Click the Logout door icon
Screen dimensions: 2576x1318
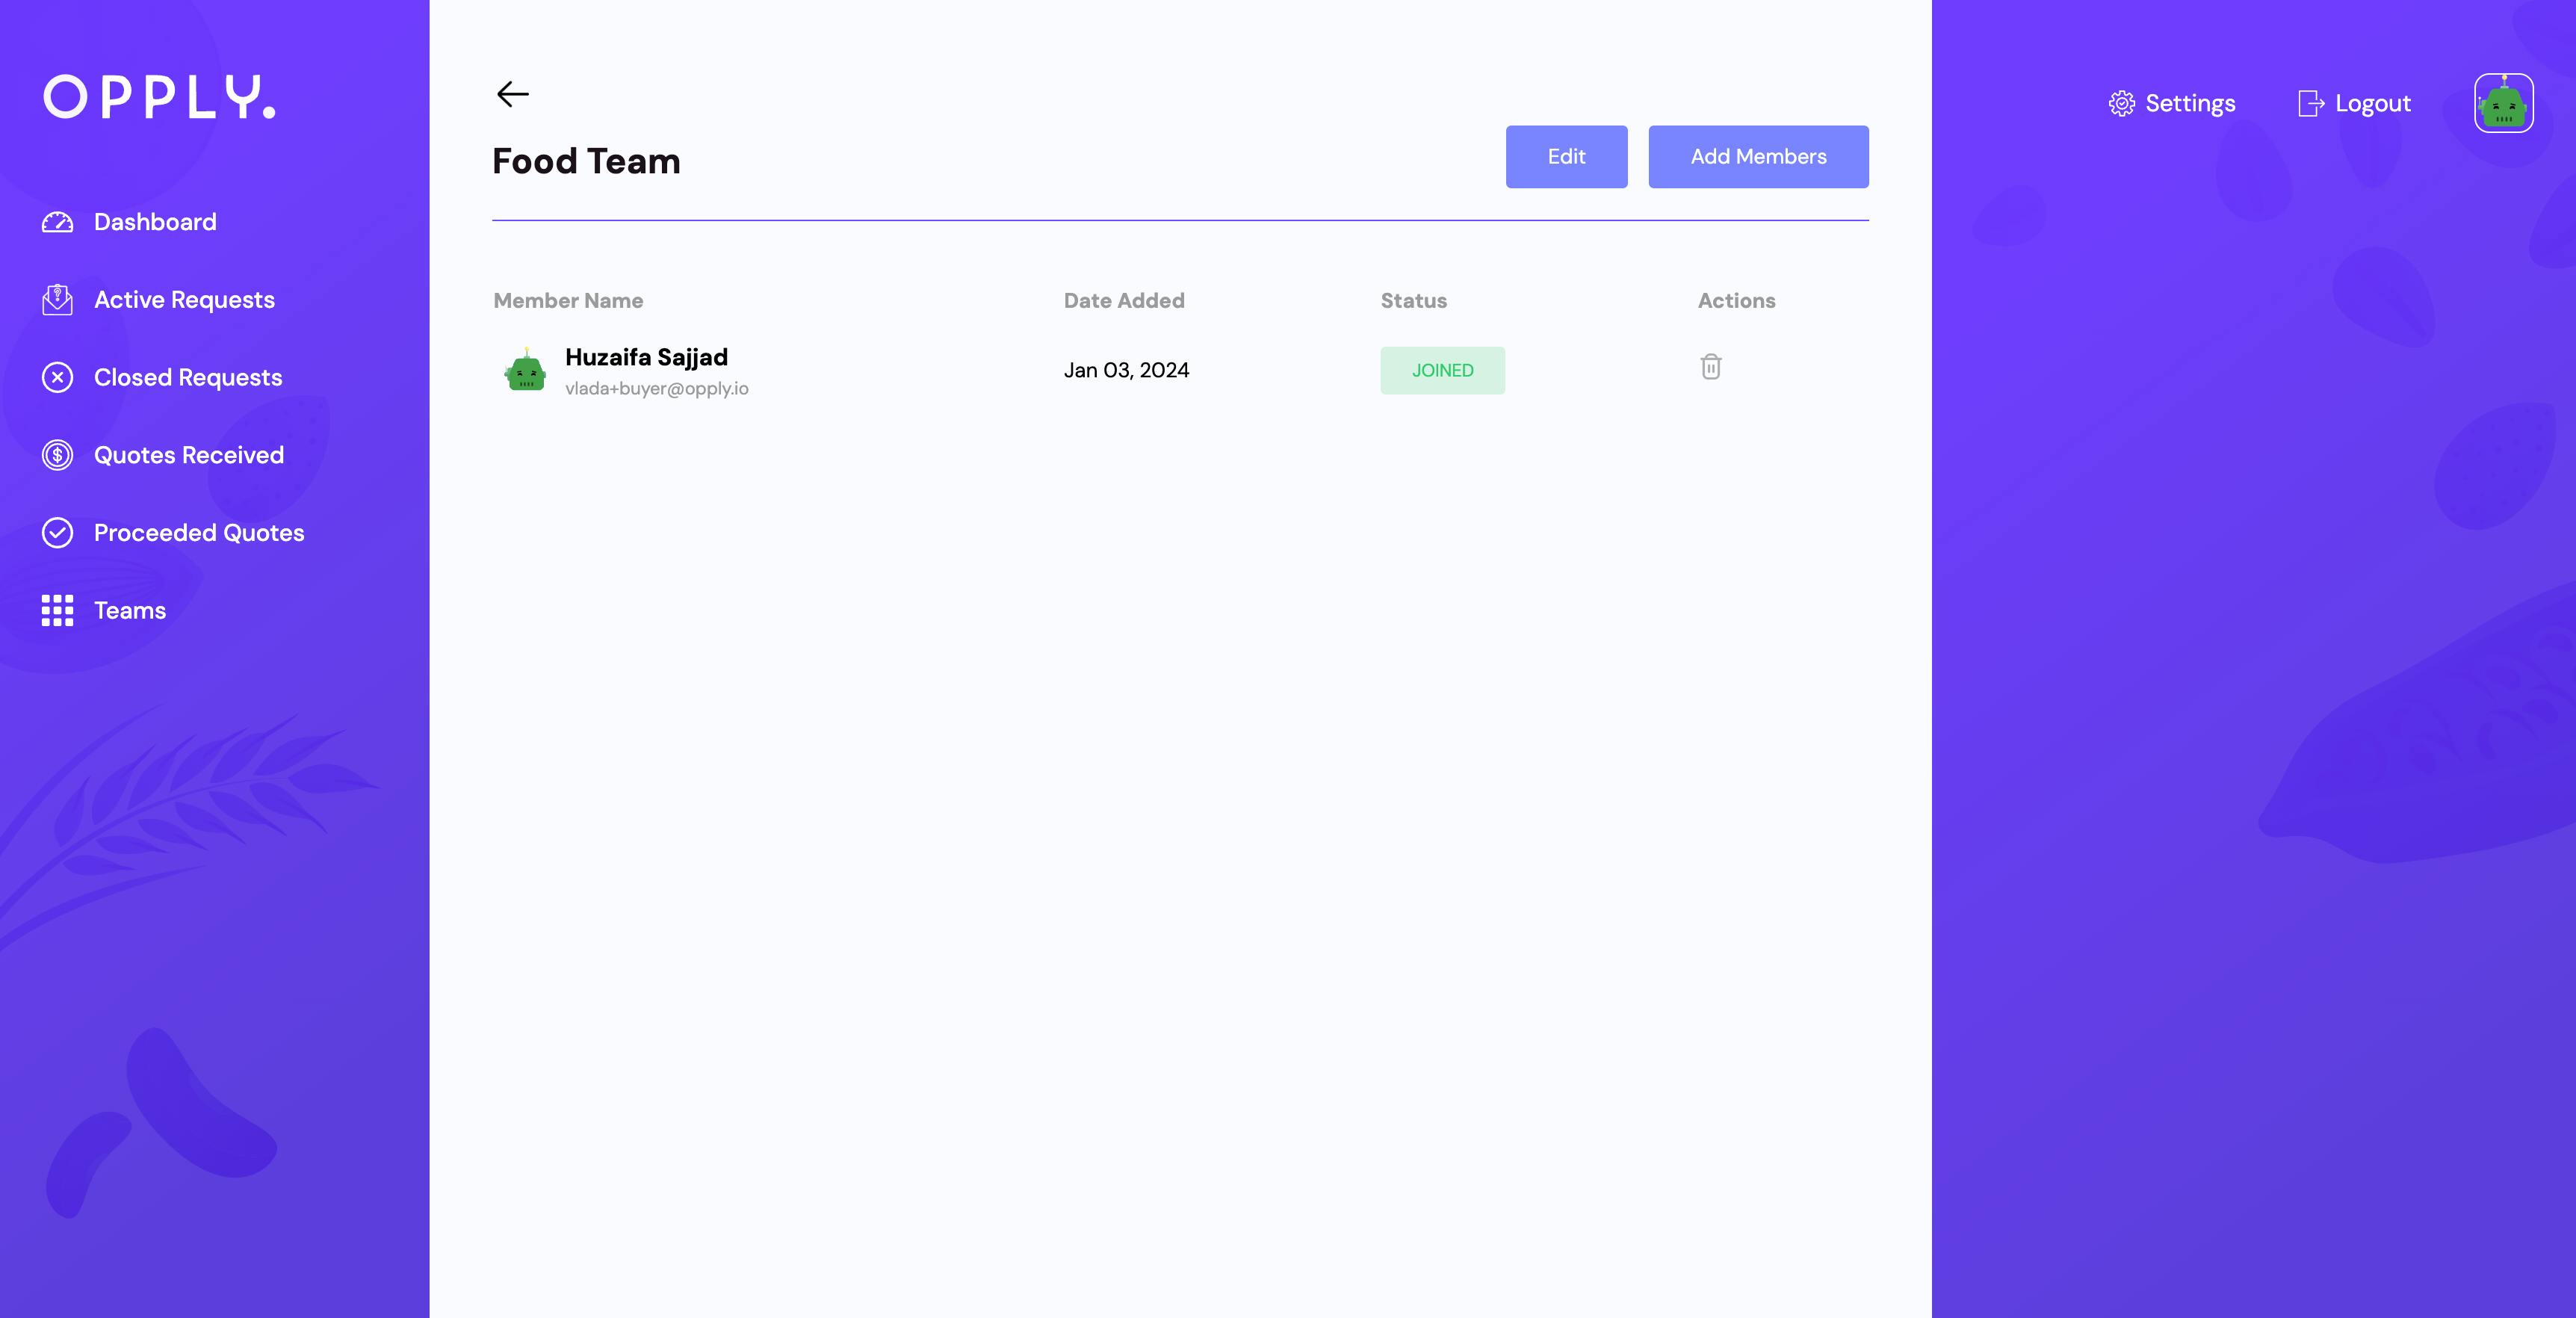[2311, 103]
